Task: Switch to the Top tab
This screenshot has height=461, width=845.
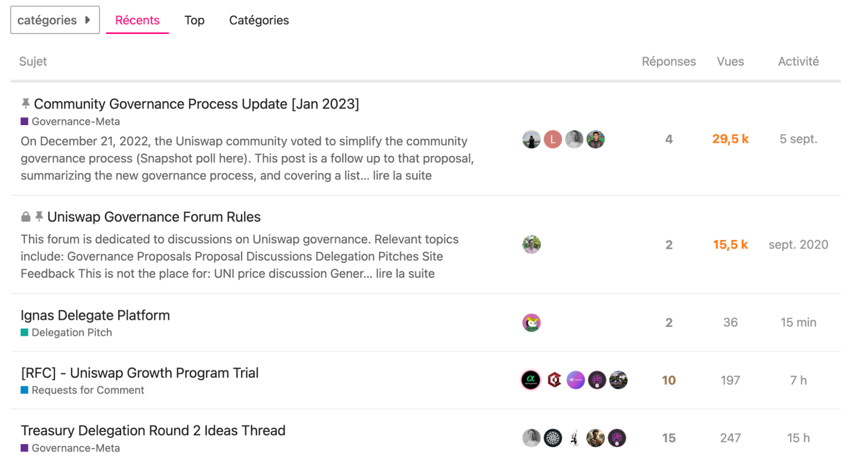Action: pos(194,20)
